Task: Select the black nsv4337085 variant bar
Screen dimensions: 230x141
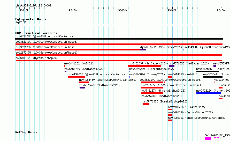Action: (119, 39)
